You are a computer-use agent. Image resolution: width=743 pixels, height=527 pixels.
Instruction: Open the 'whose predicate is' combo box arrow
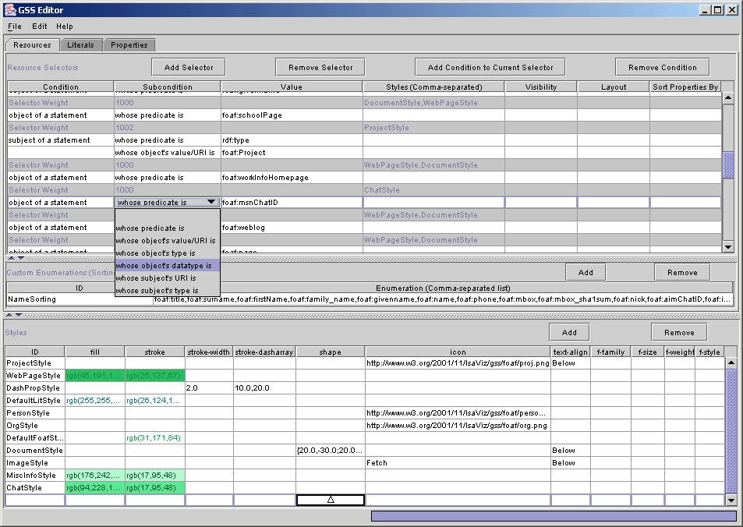(x=211, y=202)
